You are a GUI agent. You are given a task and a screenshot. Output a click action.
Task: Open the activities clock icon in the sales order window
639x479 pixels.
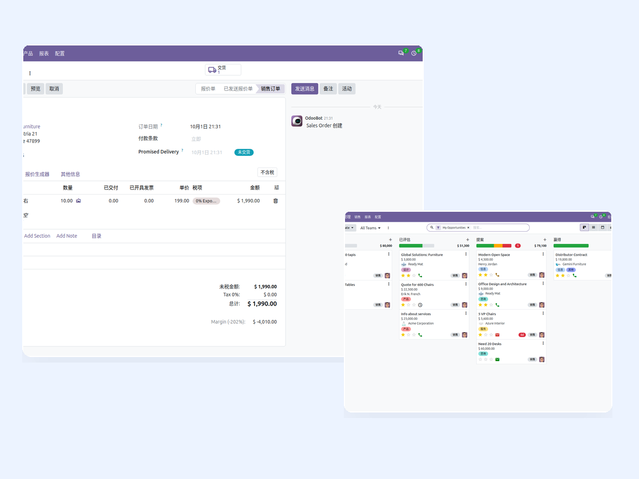coord(414,53)
